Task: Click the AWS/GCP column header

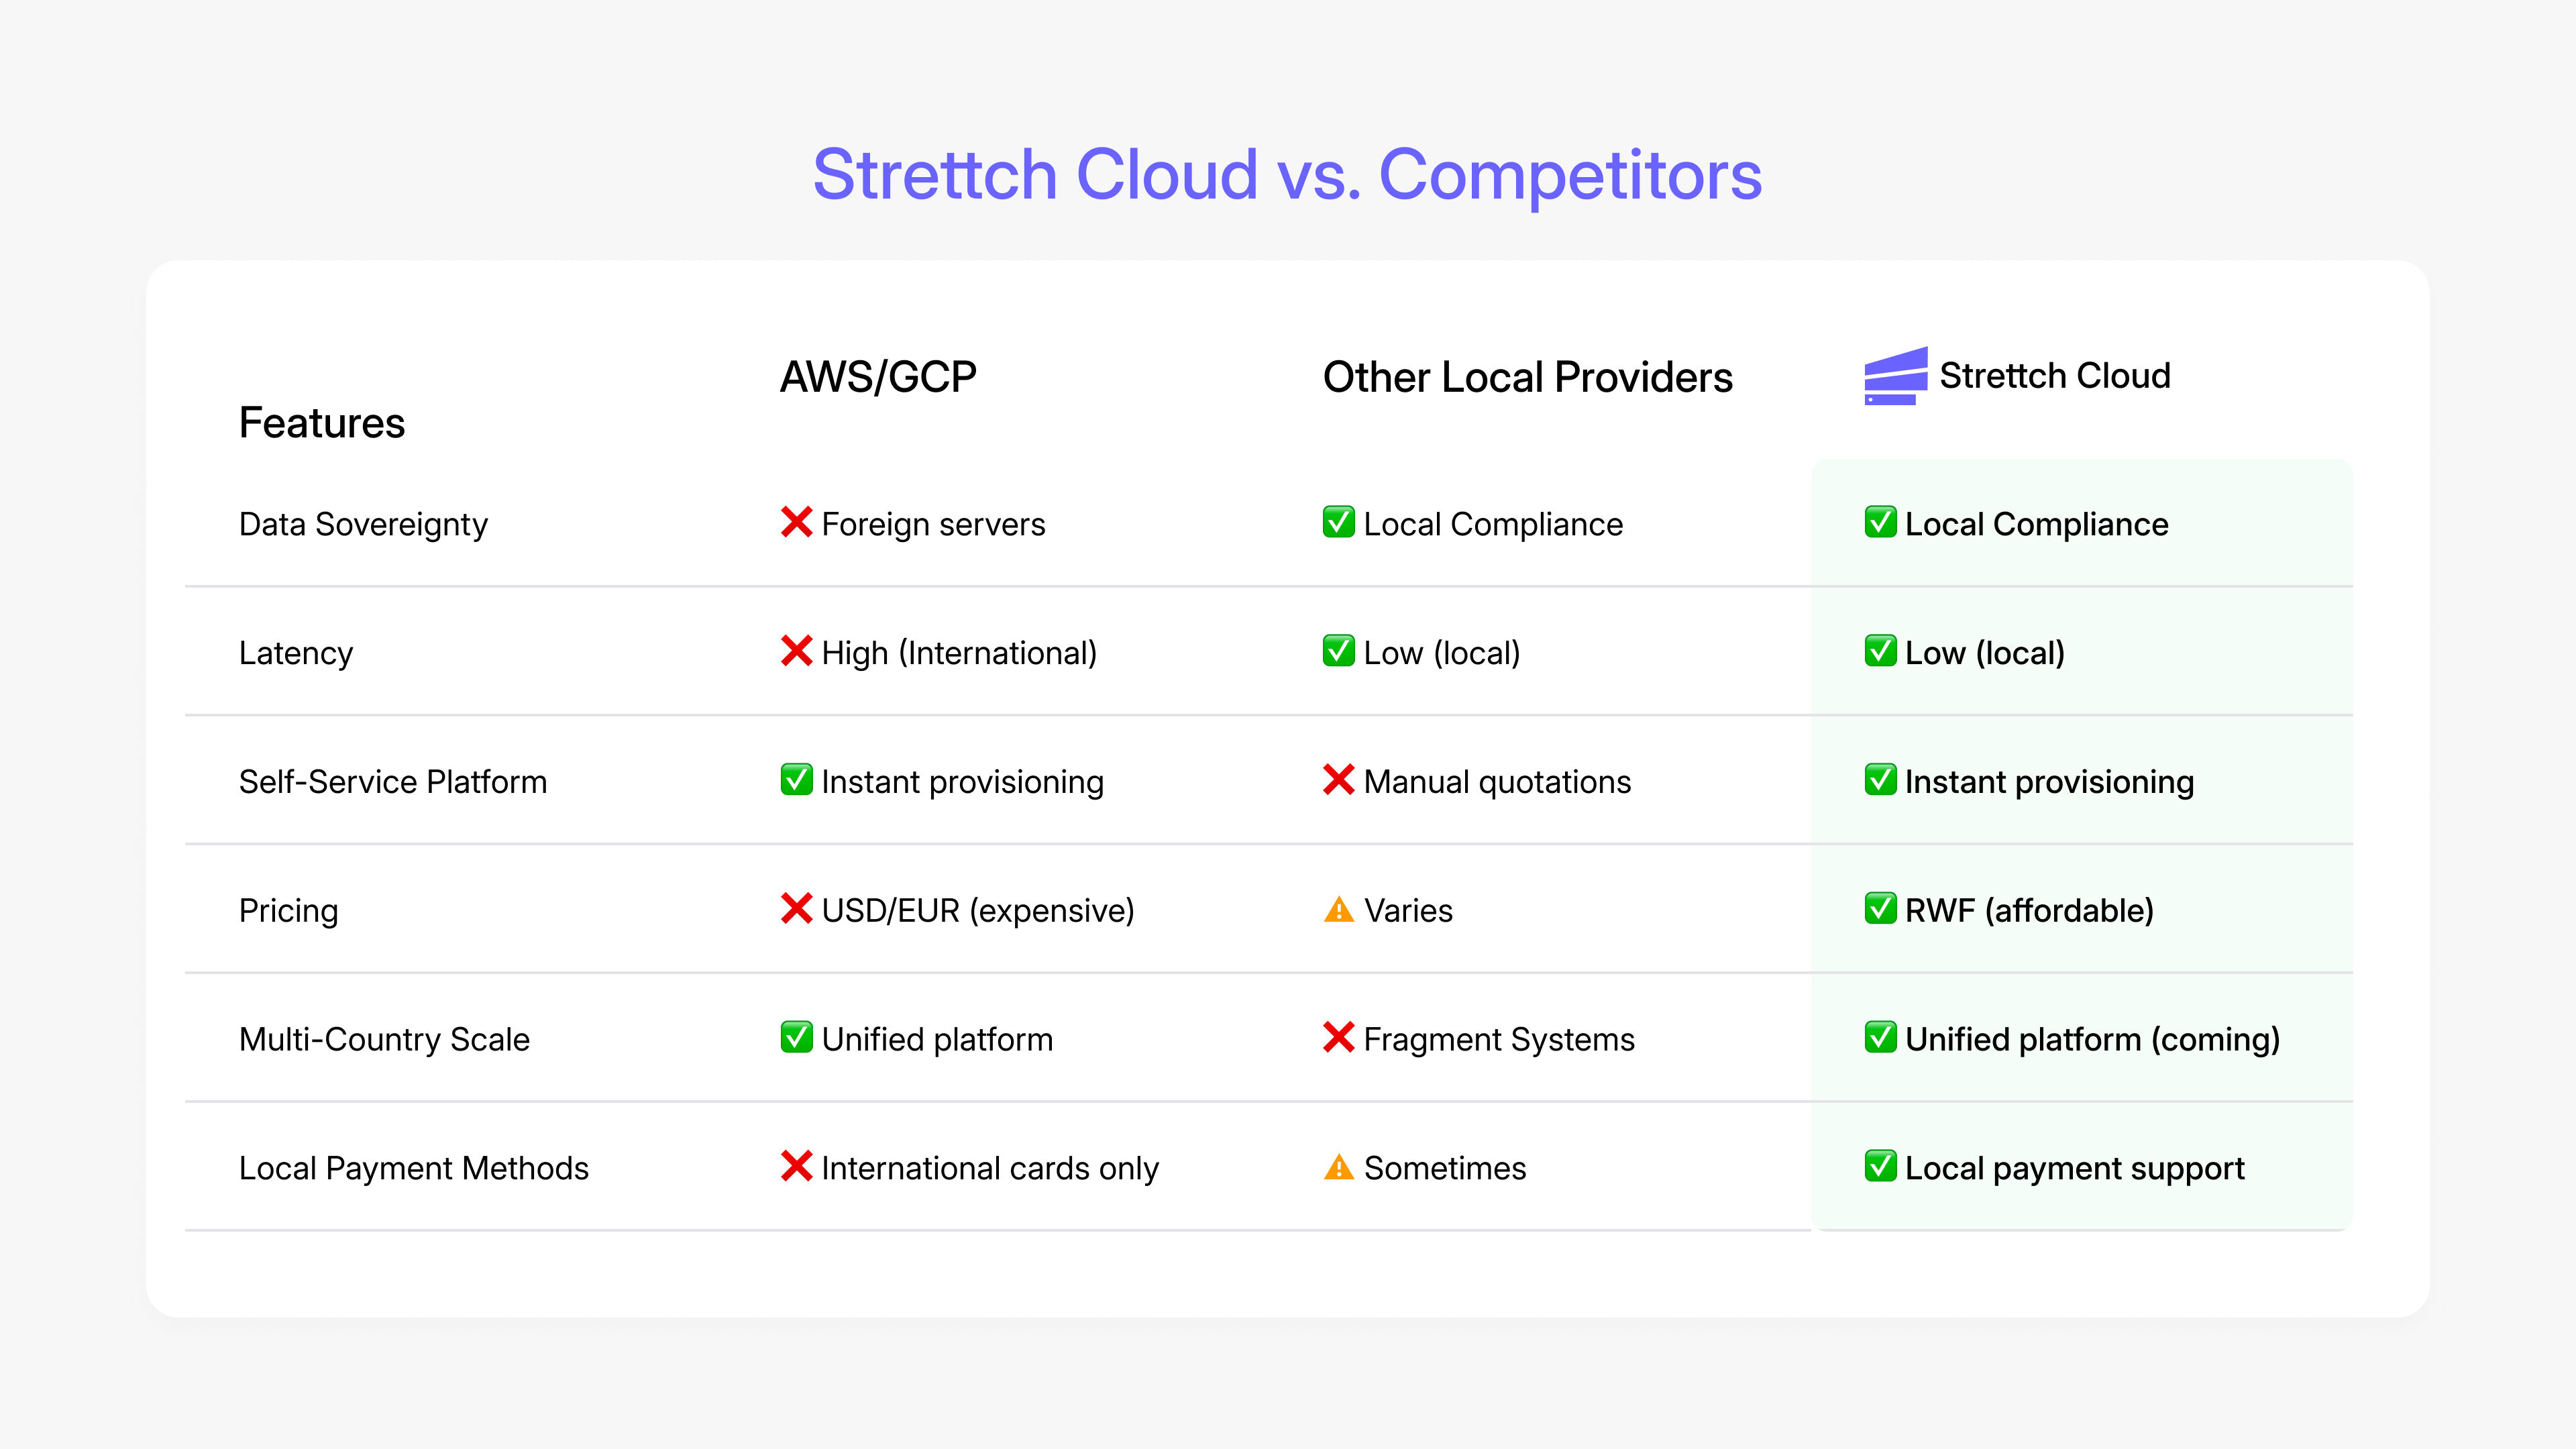Action: pyautogui.click(x=878, y=377)
